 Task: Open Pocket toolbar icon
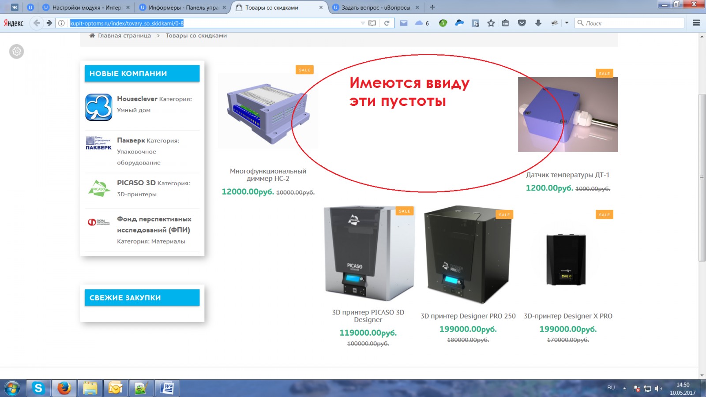(x=522, y=23)
